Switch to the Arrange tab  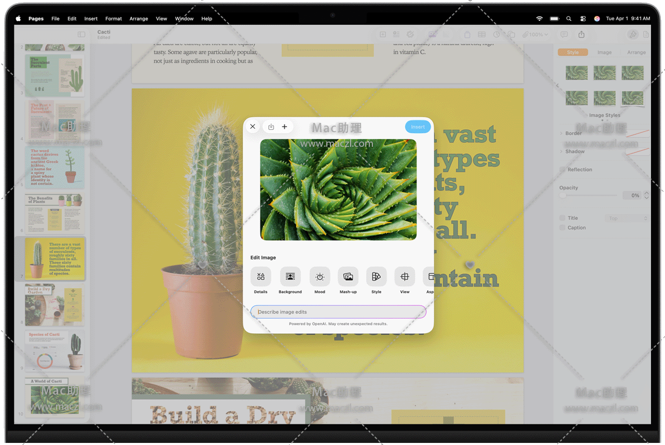[636, 52]
